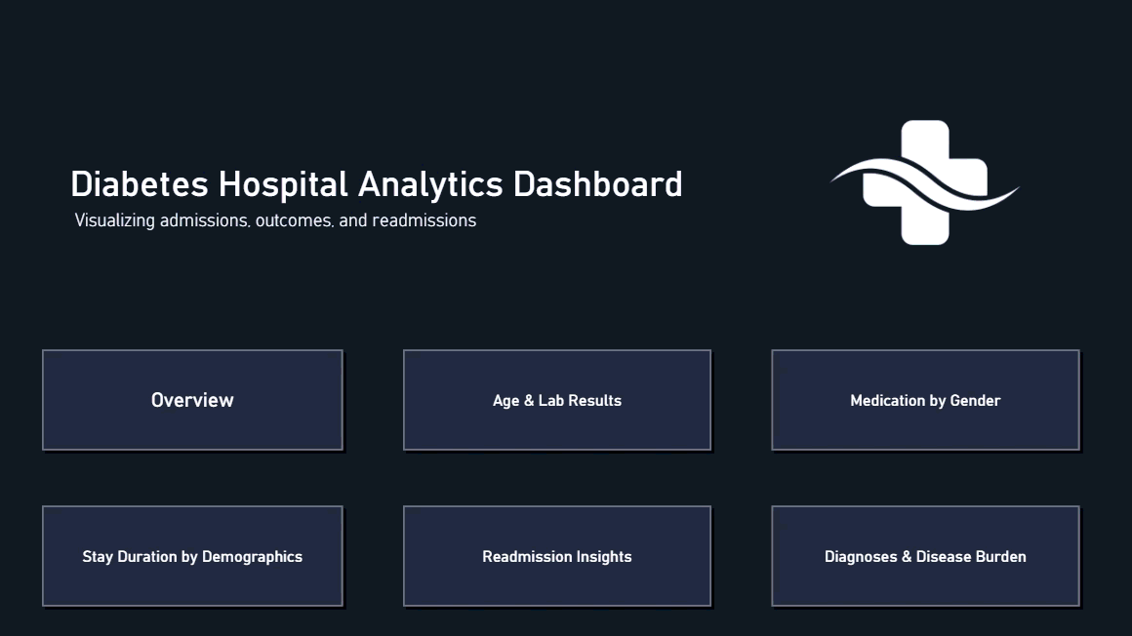
Task: Click the white medical cross logo
Action: coord(924,182)
